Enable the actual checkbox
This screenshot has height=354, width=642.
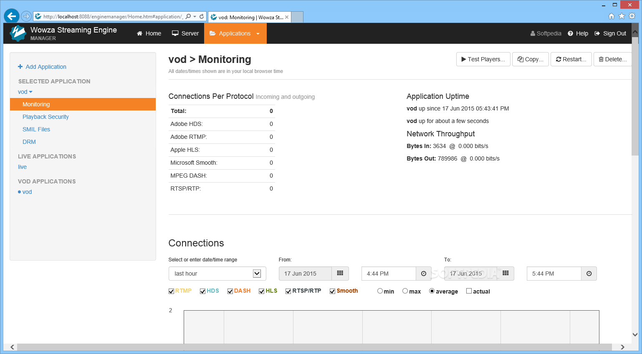tap(469, 291)
